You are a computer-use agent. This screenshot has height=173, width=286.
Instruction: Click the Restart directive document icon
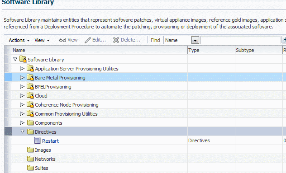click(x=38, y=140)
